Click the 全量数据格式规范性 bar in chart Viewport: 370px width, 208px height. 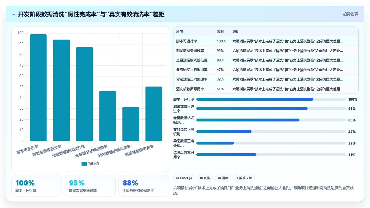[x=84, y=94]
